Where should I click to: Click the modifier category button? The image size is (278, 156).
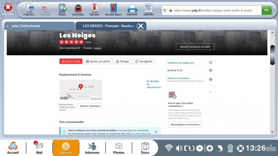tap(98, 48)
